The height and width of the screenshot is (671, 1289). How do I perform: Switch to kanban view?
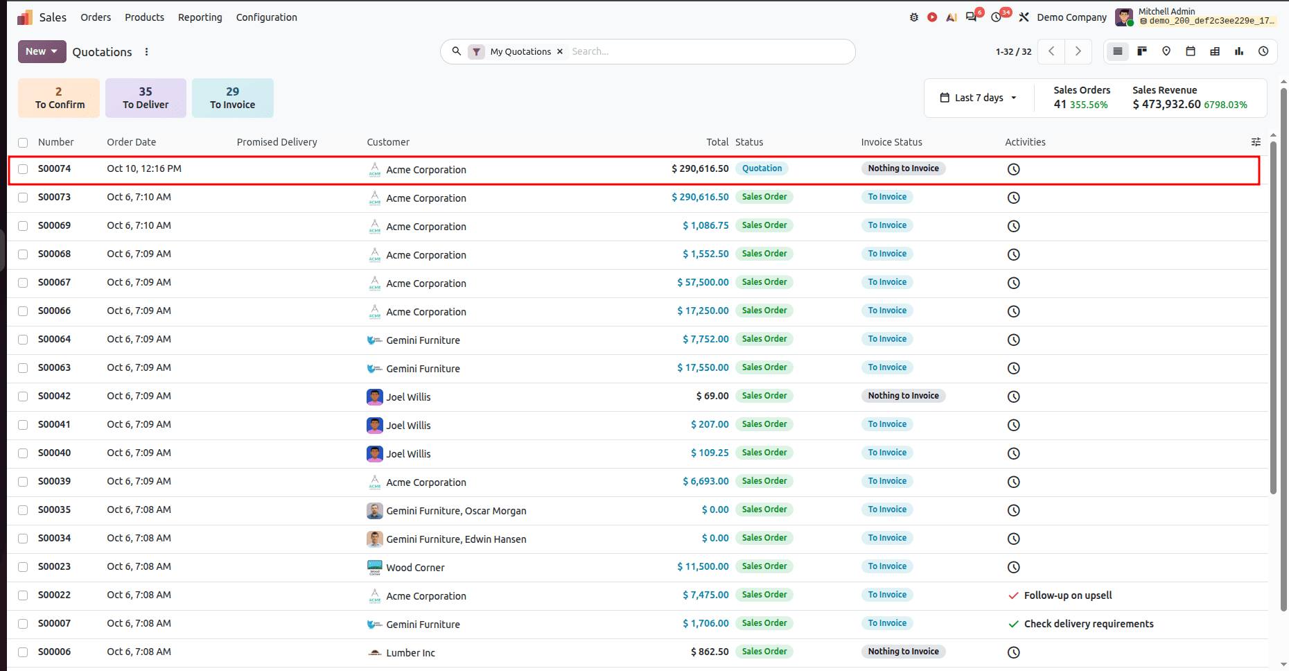(x=1142, y=51)
